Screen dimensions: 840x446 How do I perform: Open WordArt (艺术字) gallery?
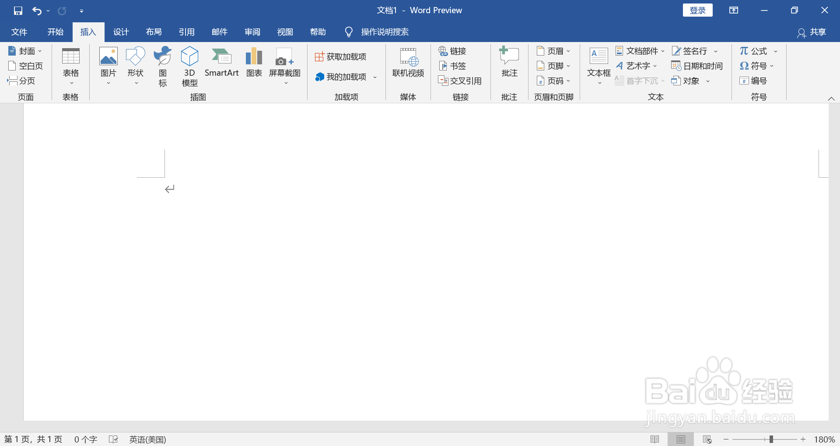pyautogui.click(x=637, y=66)
